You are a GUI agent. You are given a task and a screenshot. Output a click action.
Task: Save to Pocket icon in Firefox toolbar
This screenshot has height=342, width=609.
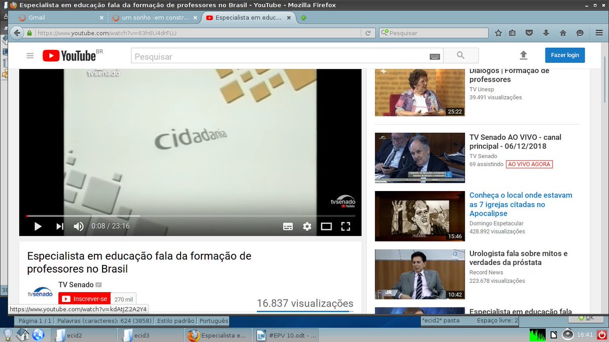coord(529,33)
